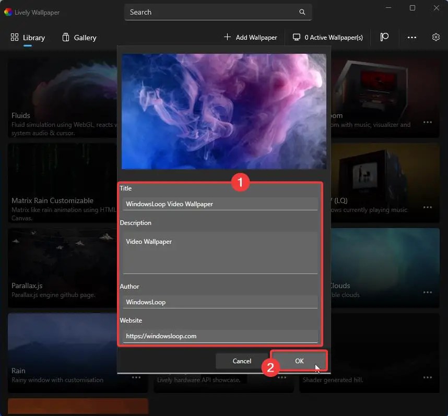Switch to the Gallery tab
The height and width of the screenshot is (416, 448).
click(79, 38)
